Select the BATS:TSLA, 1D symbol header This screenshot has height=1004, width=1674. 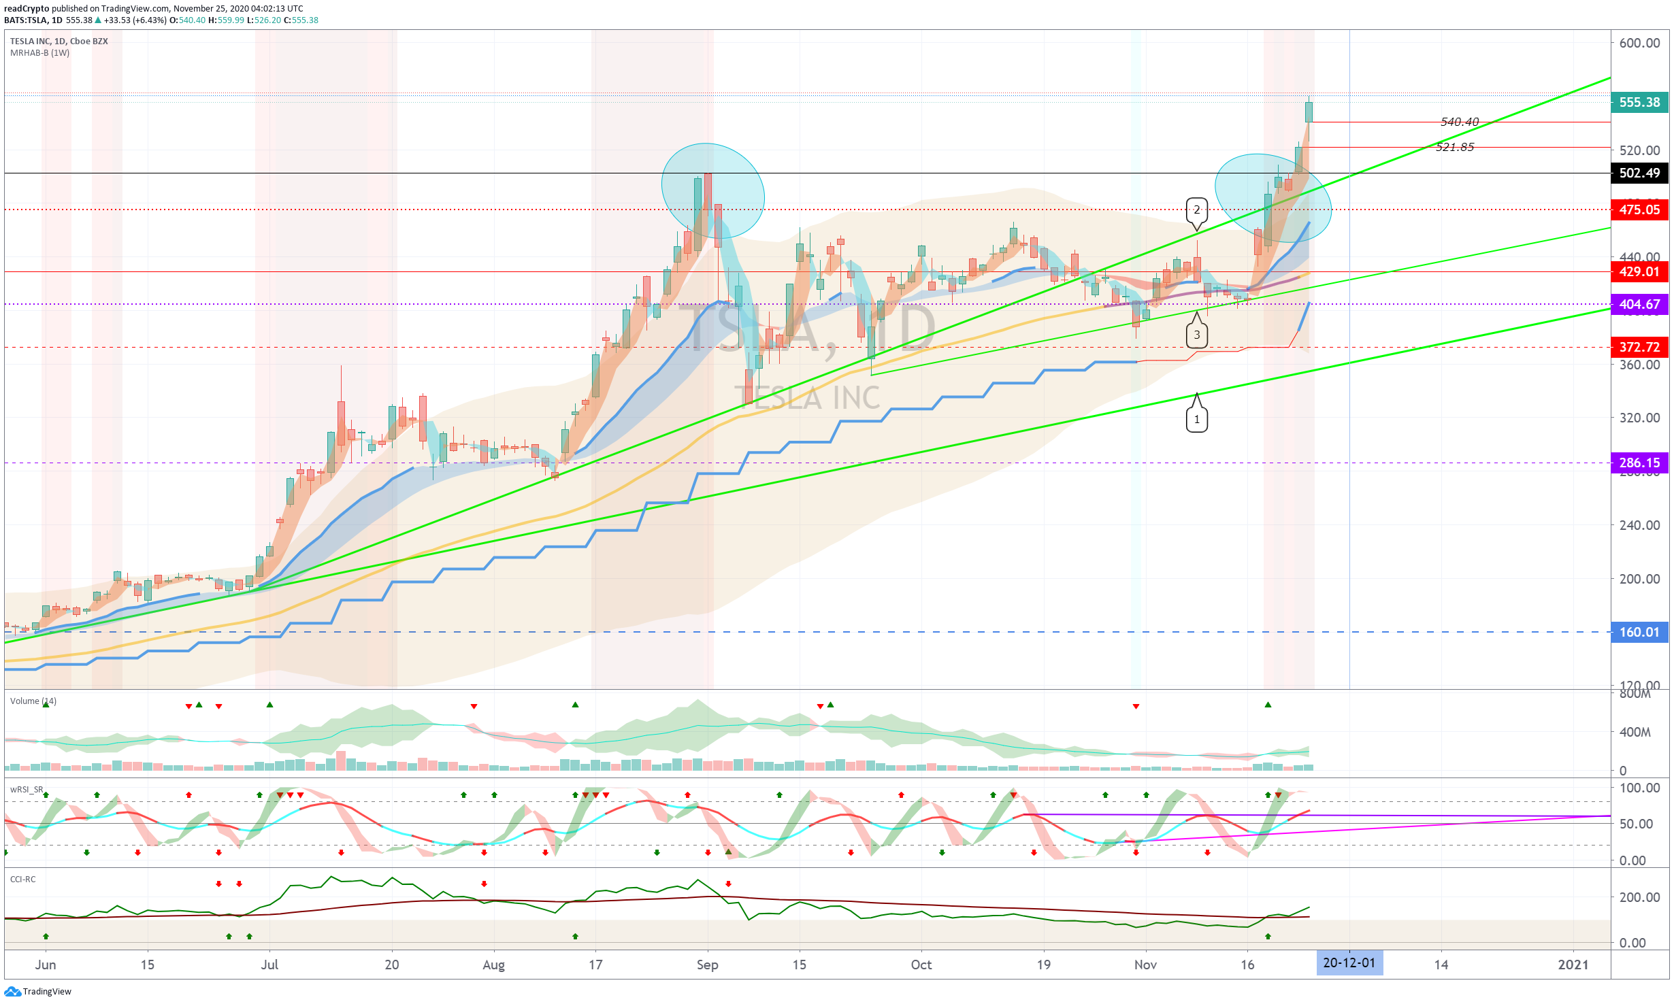[x=33, y=20]
